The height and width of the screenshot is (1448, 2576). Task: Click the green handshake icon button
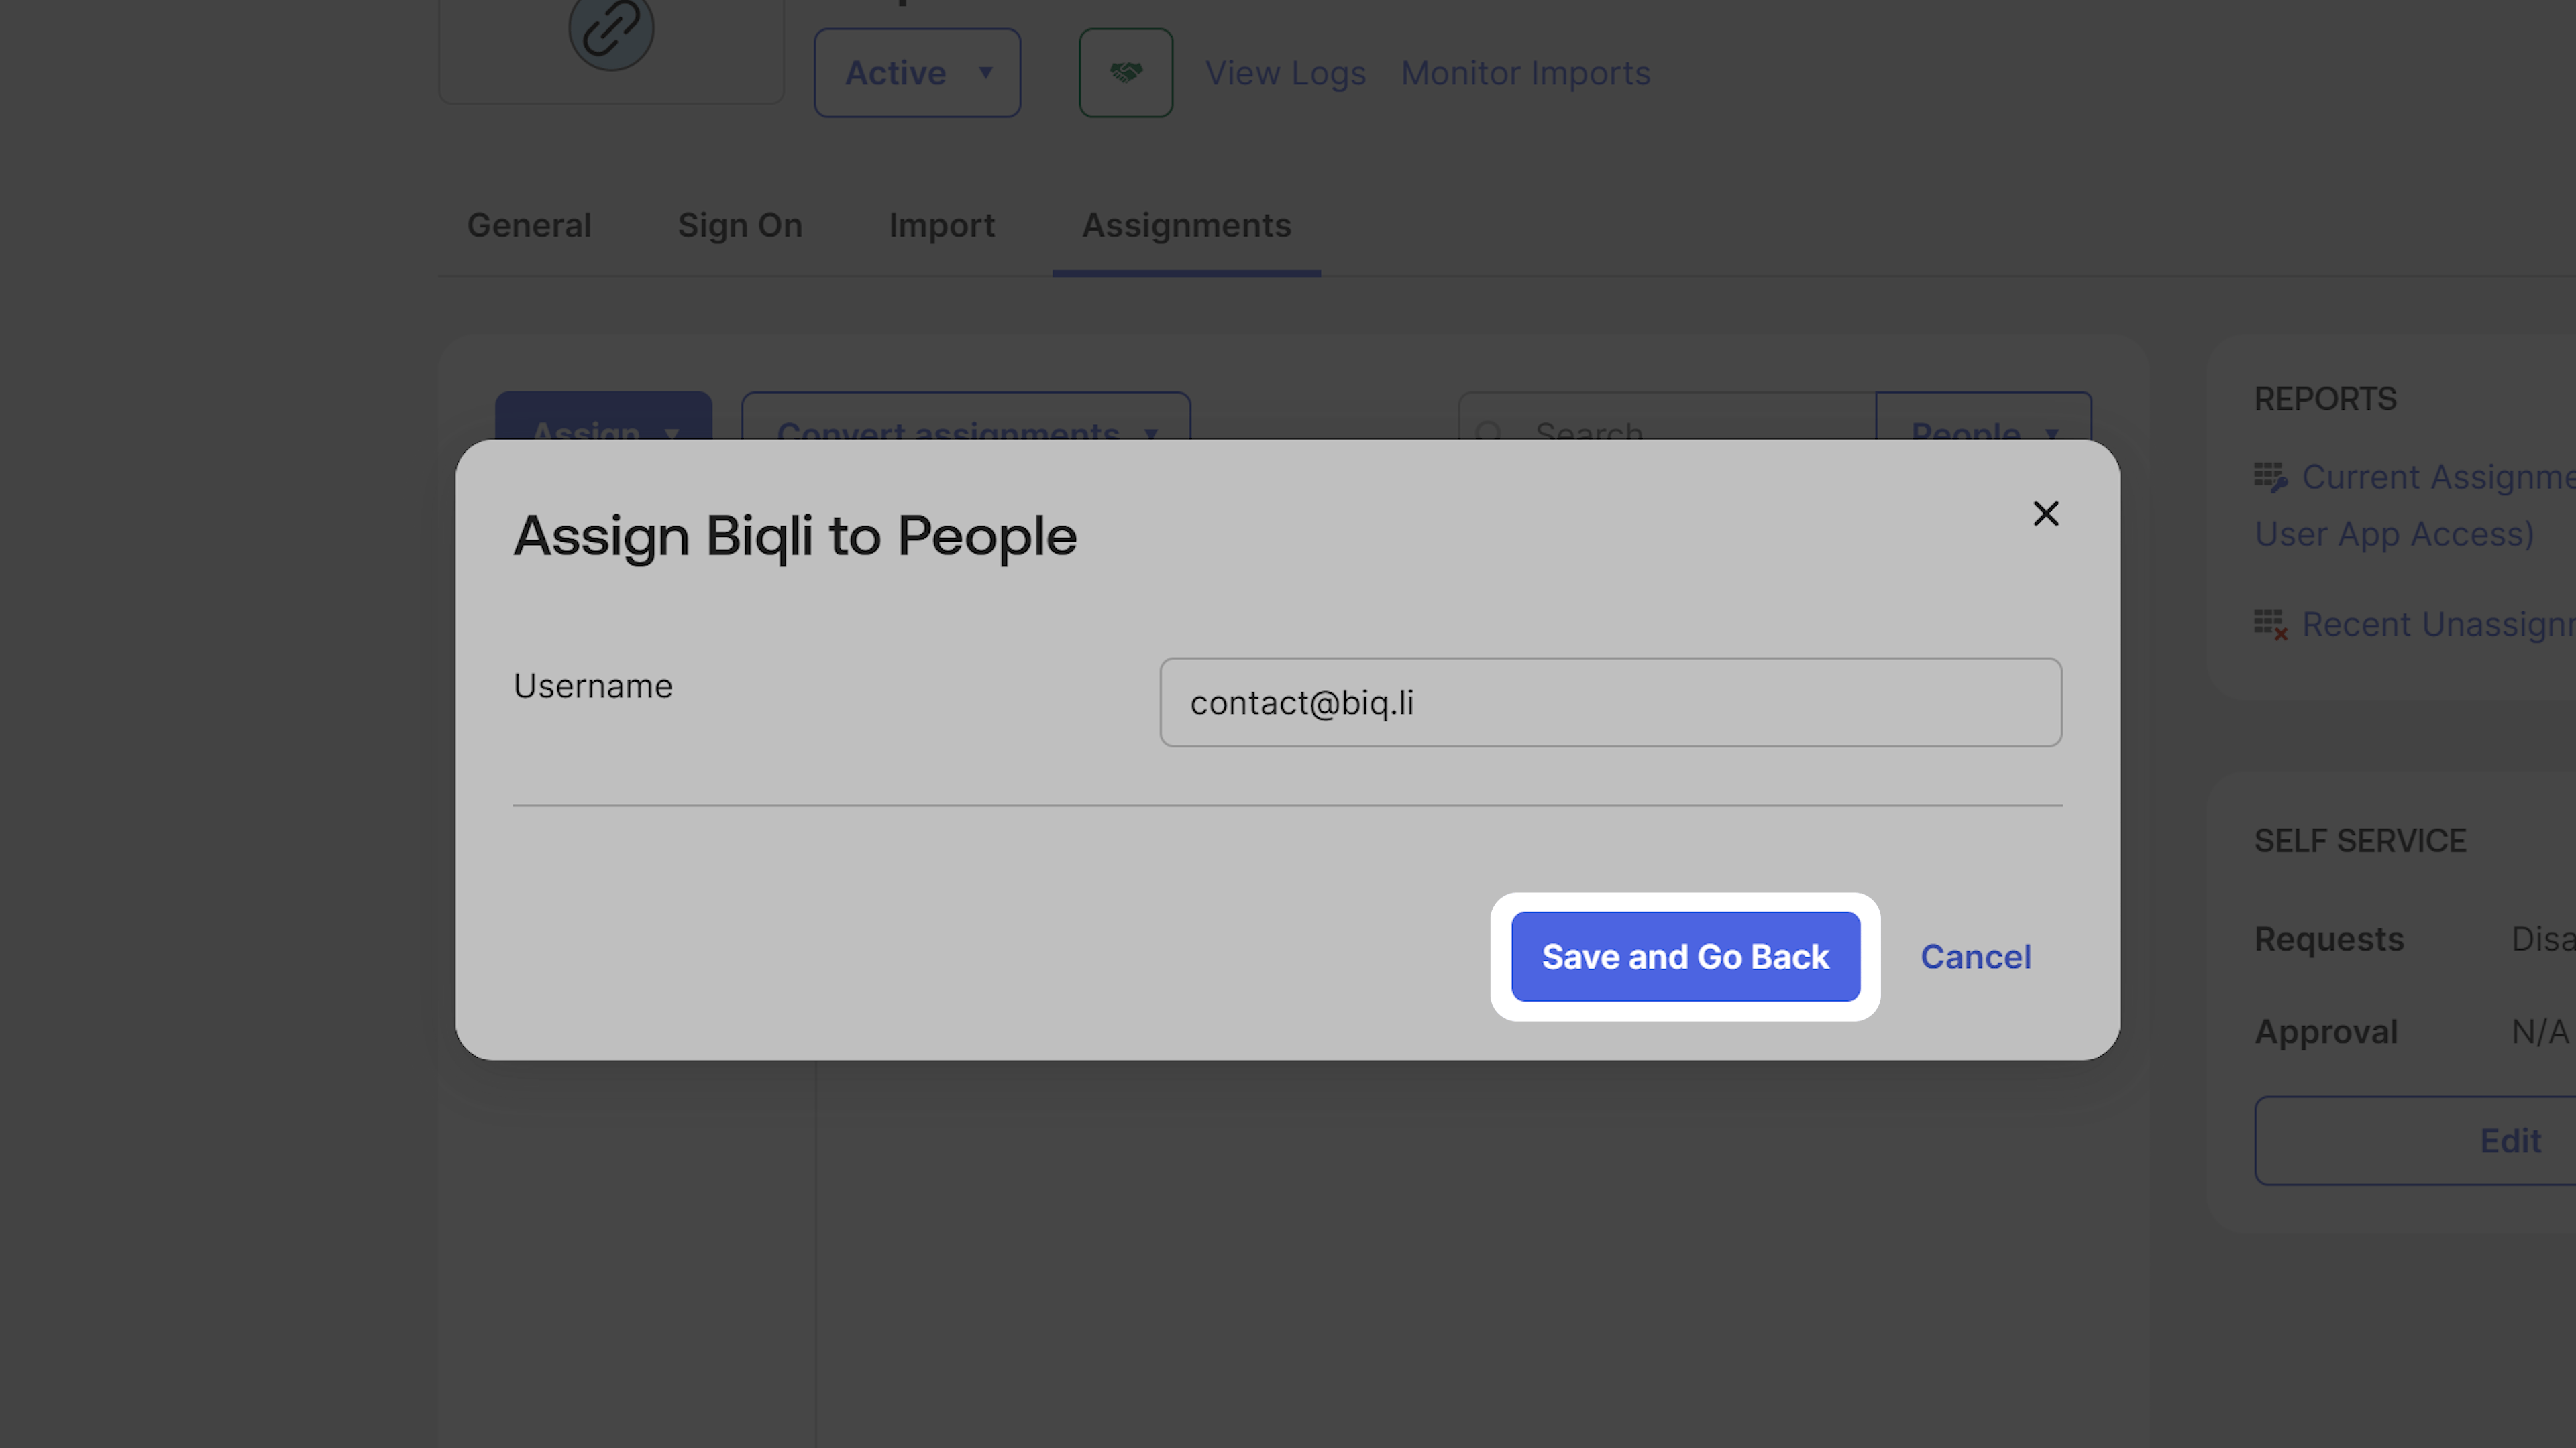pos(1126,73)
